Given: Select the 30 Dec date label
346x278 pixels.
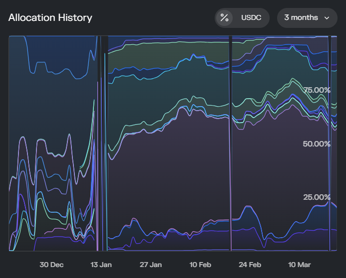Looking at the screenshot, I should point(51,265).
